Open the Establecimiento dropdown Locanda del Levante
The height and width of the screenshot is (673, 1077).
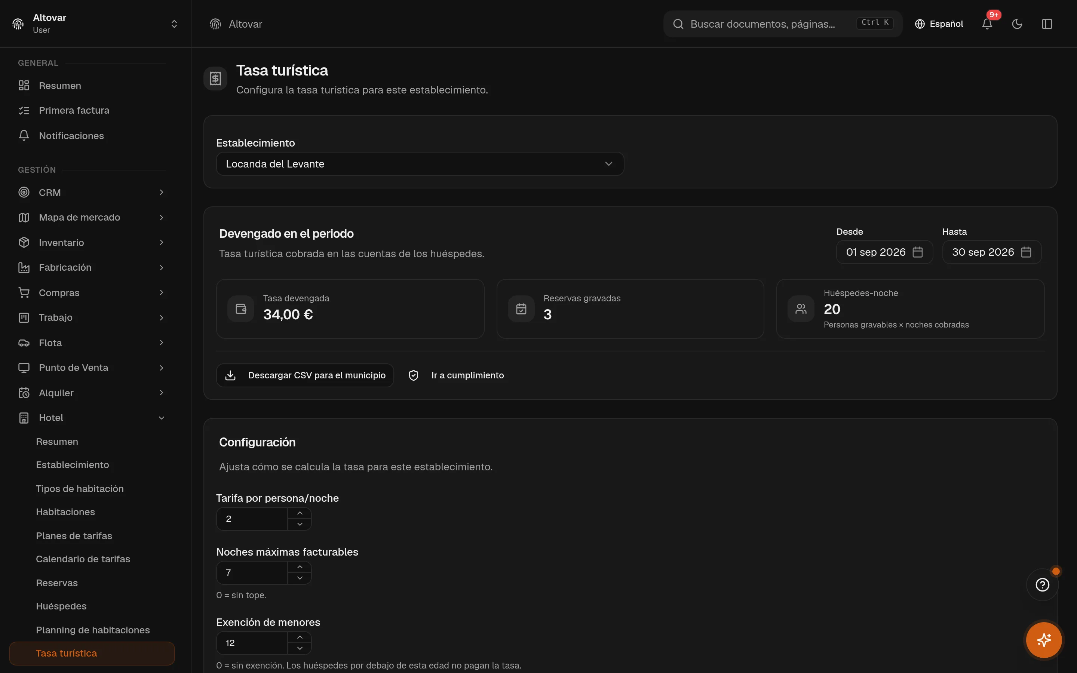pyautogui.click(x=420, y=164)
